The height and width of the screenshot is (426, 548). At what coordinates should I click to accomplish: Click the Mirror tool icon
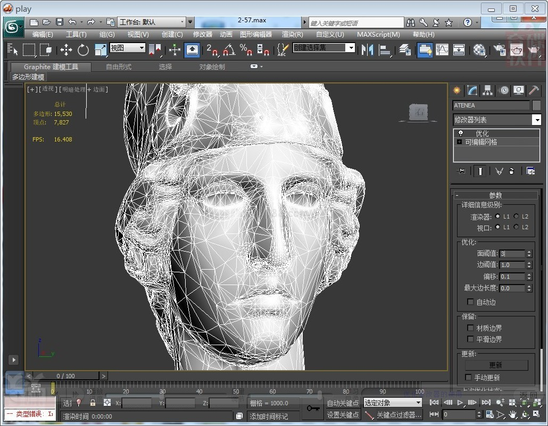pos(367,50)
